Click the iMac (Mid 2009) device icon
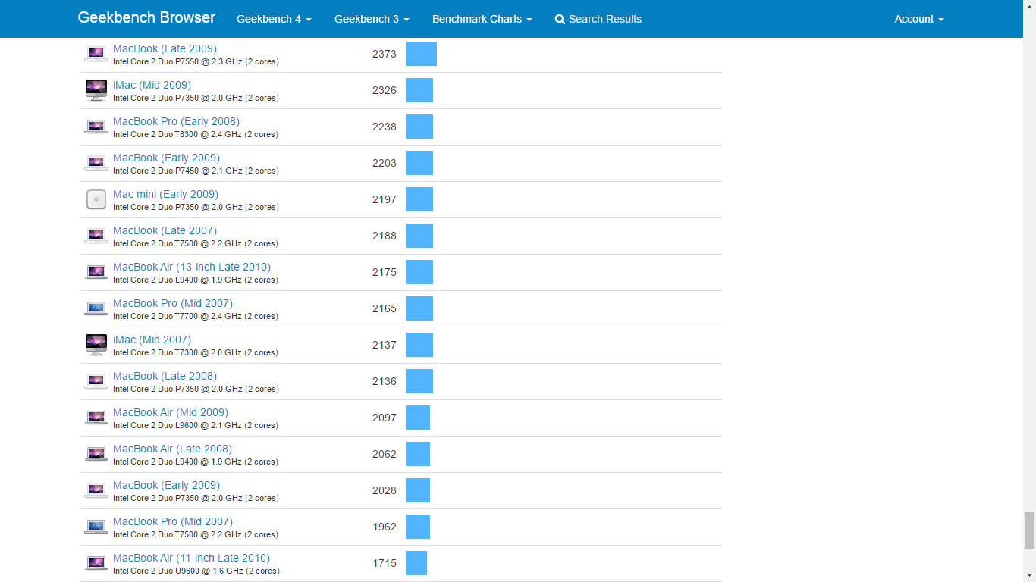 click(96, 90)
